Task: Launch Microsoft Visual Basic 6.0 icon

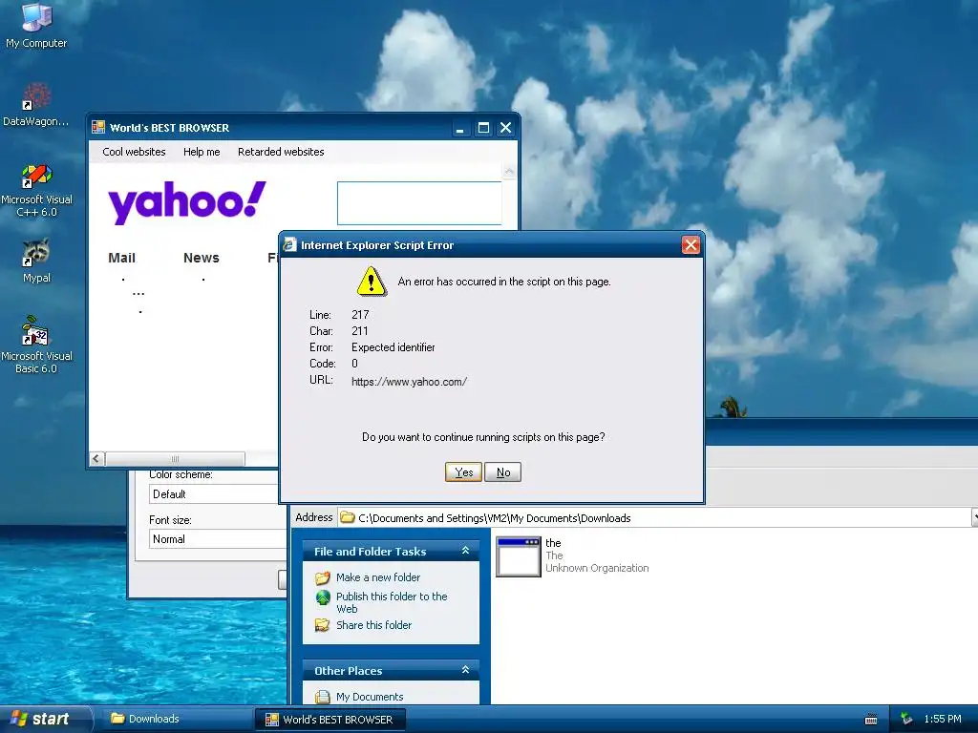Action: click(36, 344)
